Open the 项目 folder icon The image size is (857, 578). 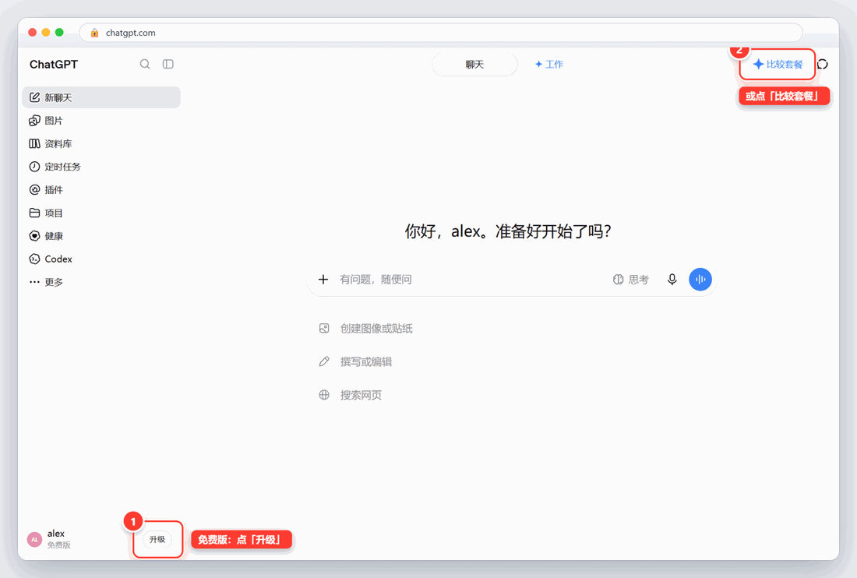point(34,213)
